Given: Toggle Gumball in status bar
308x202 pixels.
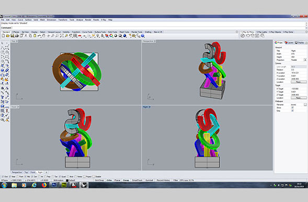Looking at the screenshot, I should pyautogui.click(x=149, y=180).
